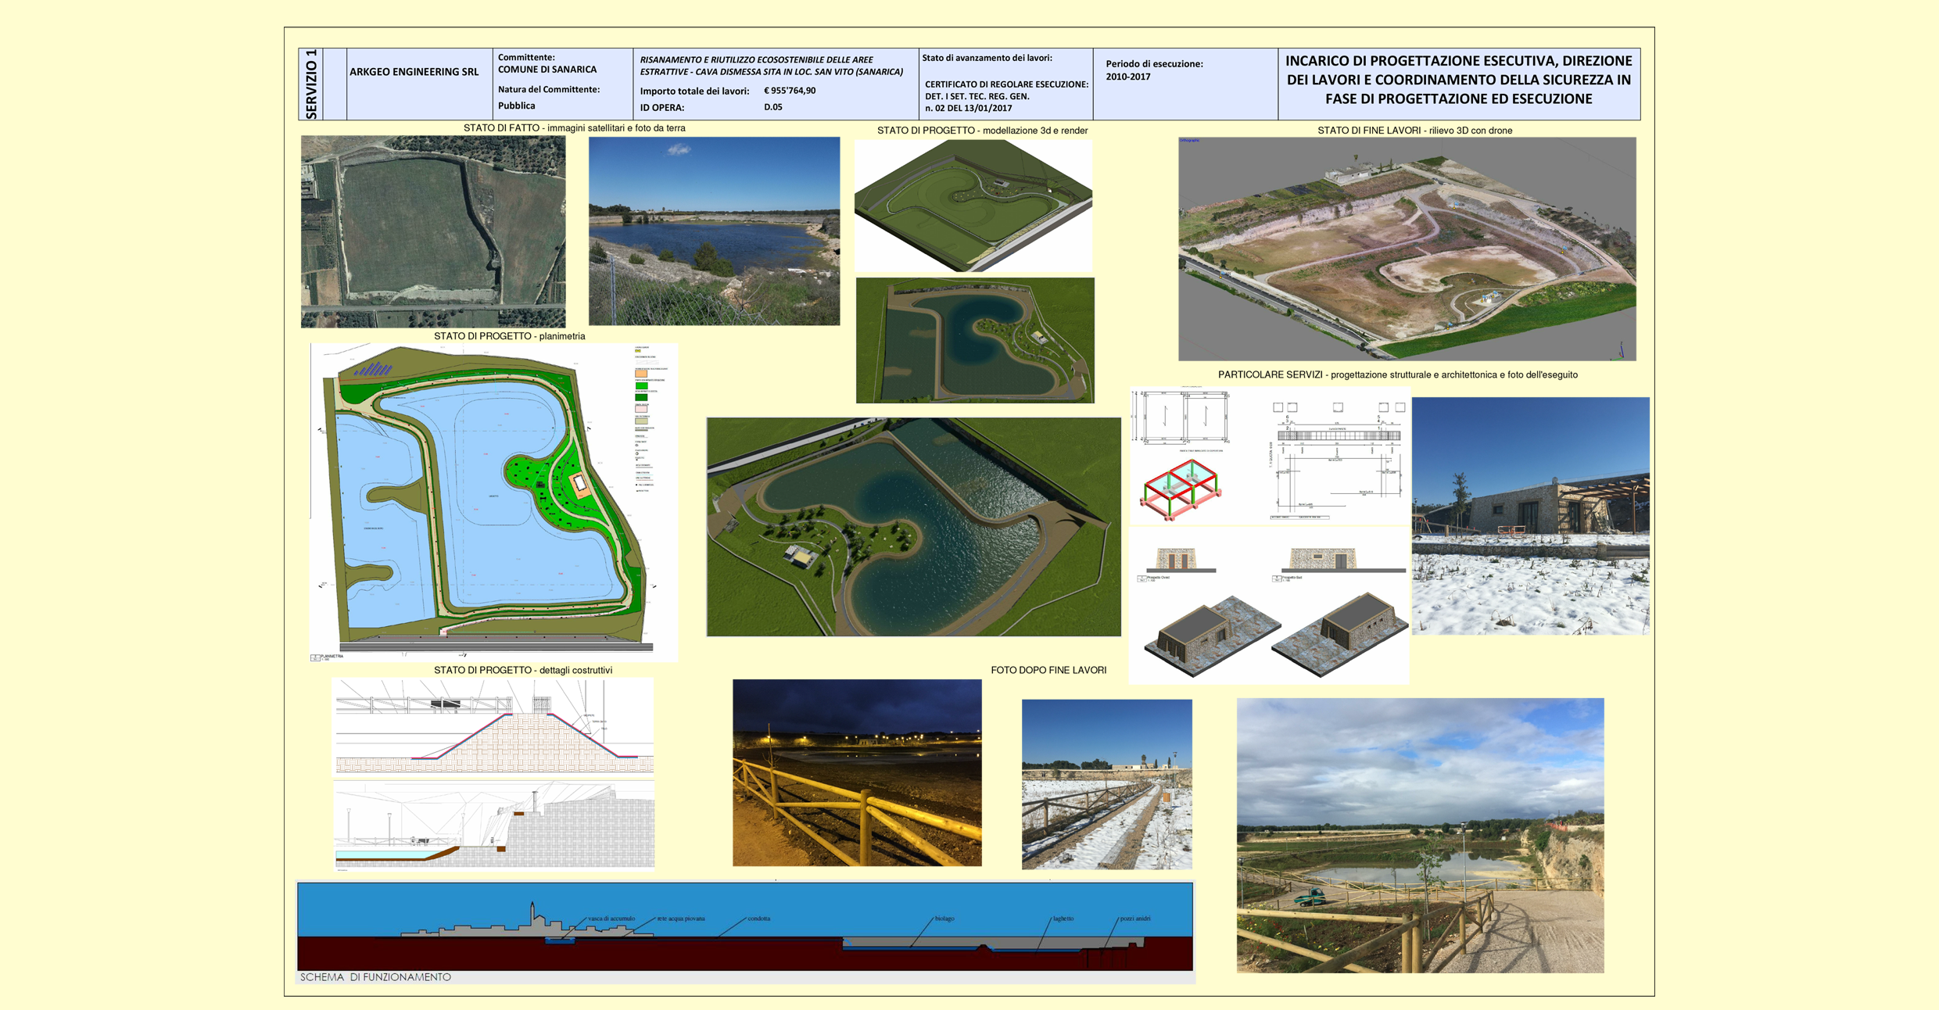Select 'STATO DI PROGETTO - dettagli costruttivi' caption
1939x1010 pixels.
pyautogui.click(x=523, y=670)
